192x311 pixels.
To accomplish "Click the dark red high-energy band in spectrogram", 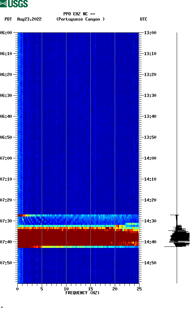I will click(78, 237).
